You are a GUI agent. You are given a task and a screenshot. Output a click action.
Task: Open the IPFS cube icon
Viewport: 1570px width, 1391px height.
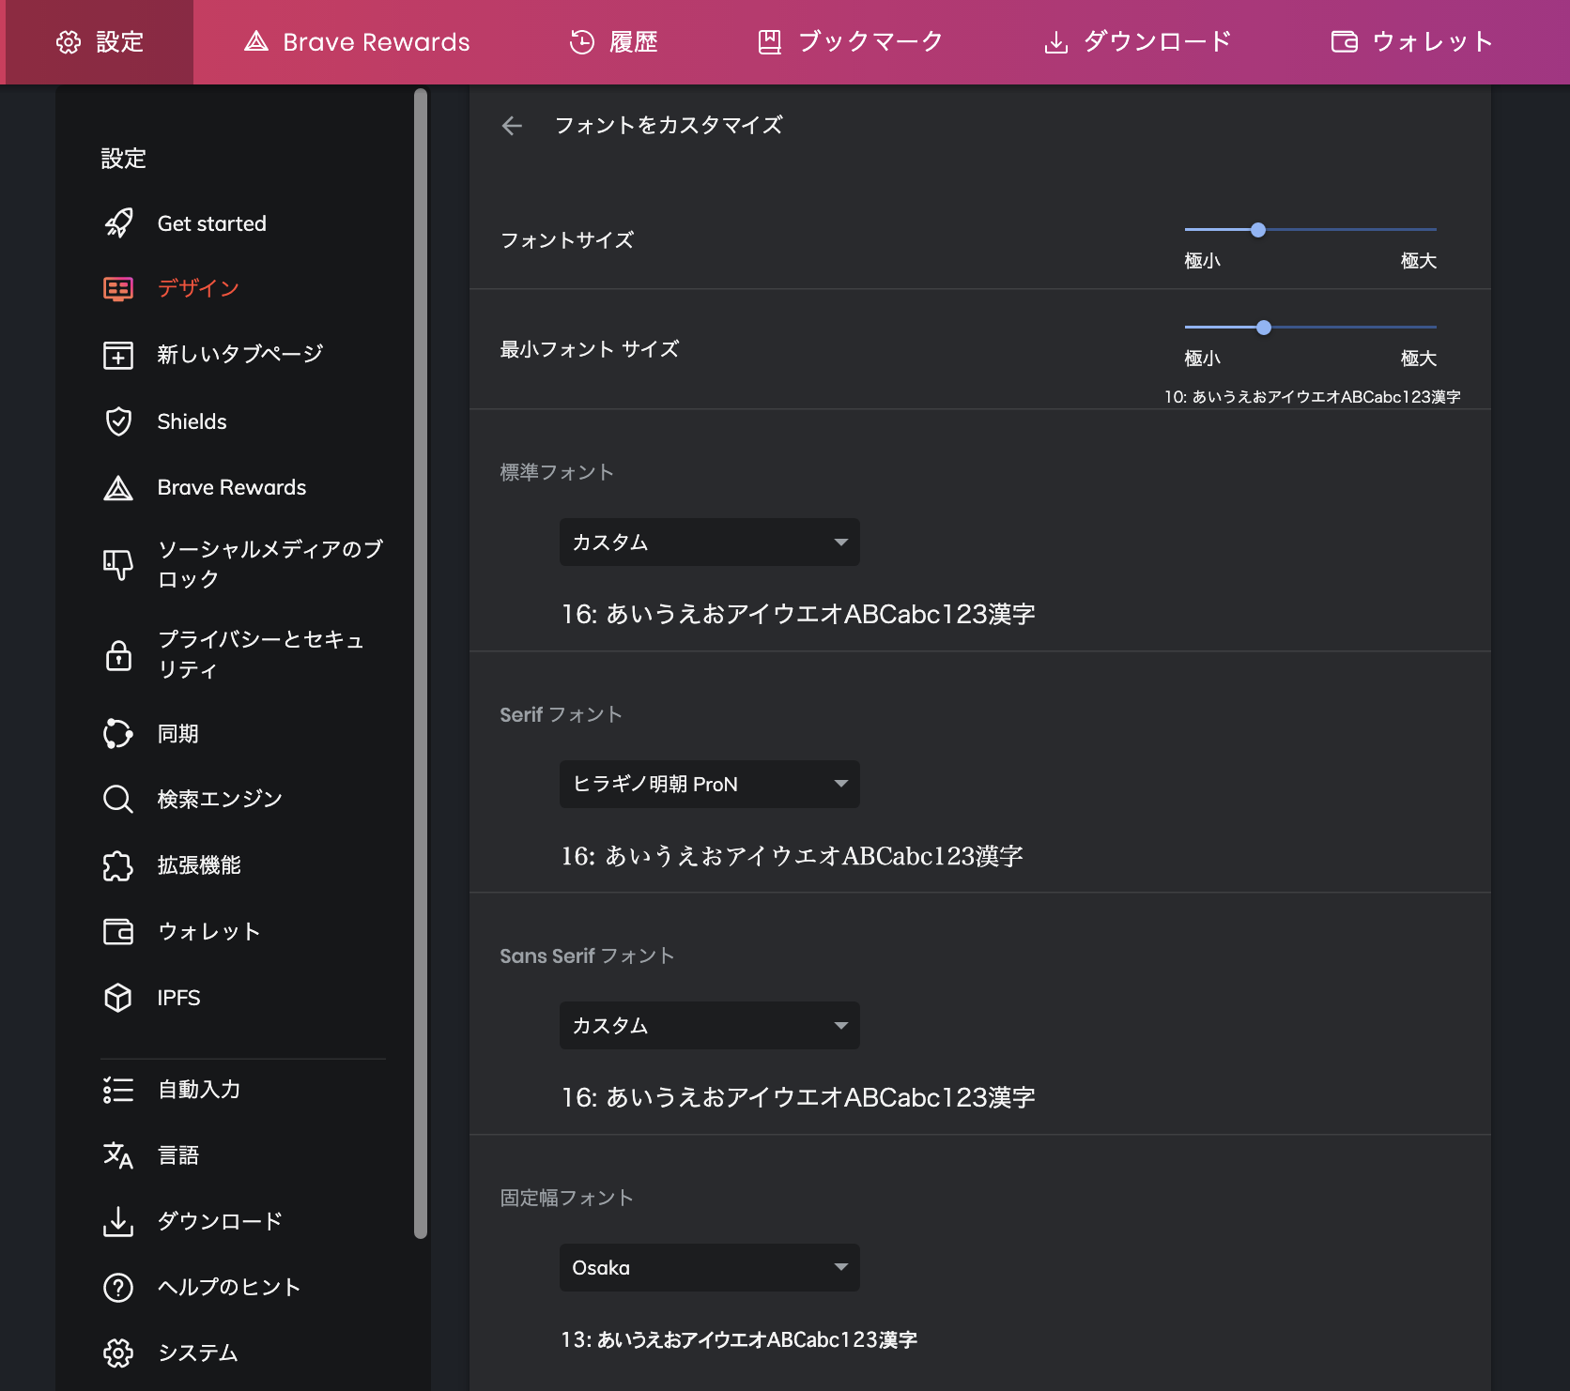(x=118, y=998)
